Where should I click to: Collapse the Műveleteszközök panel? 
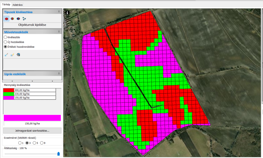(x=59, y=32)
